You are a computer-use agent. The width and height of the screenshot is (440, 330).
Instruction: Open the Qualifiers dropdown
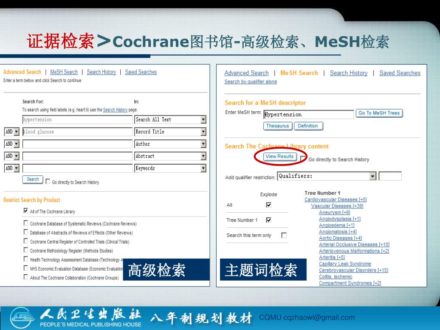click(x=327, y=176)
